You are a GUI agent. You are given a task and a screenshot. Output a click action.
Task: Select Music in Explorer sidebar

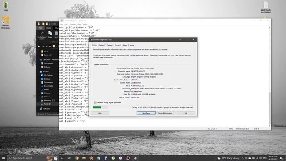[45, 89]
